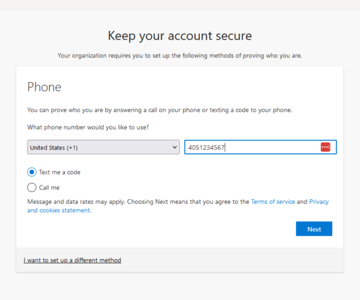
Task: Click the red password manager icon in phone field
Action: coord(325,148)
